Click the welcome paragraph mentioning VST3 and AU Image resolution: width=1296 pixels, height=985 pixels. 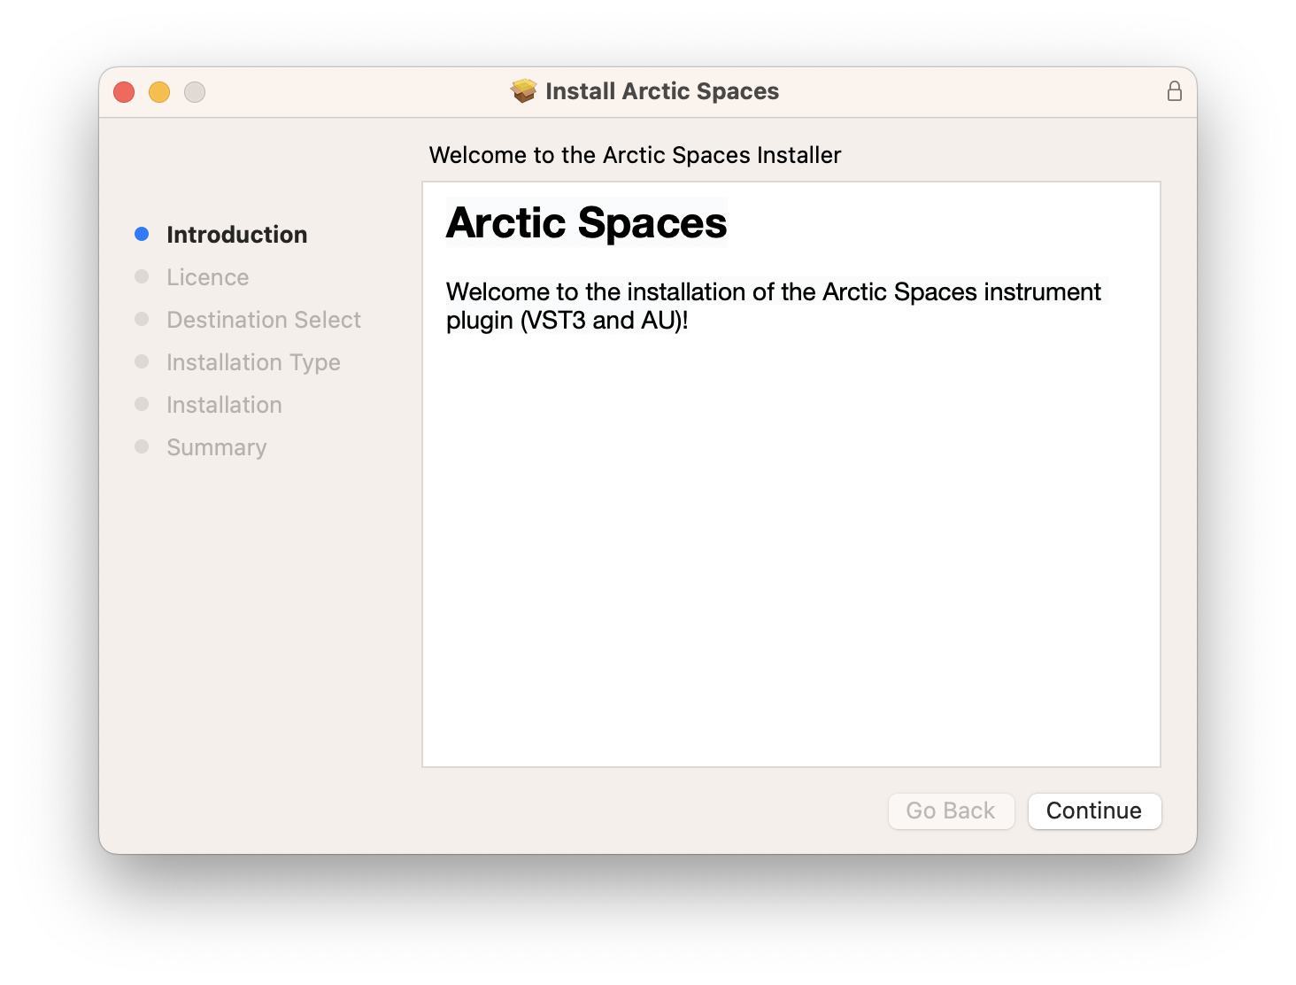pyautogui.click(x=773, y=306)
